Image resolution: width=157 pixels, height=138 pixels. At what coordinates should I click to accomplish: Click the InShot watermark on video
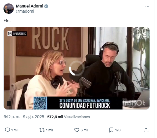[134, 103]
